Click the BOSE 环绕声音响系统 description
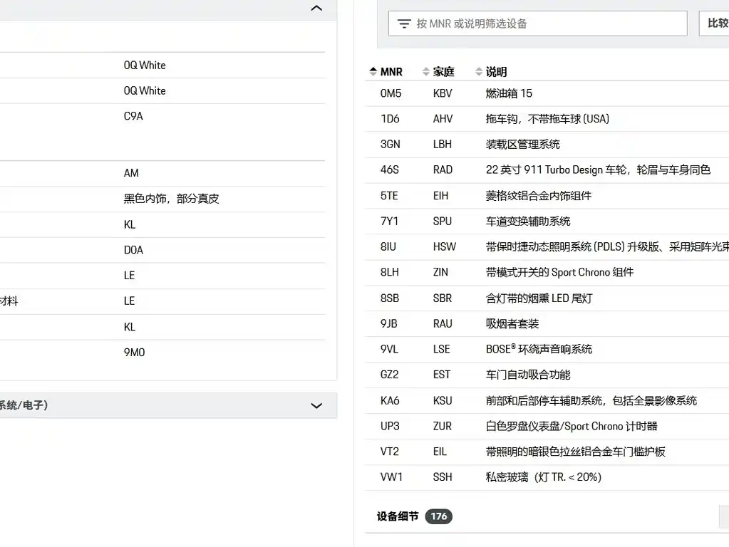 539,350
